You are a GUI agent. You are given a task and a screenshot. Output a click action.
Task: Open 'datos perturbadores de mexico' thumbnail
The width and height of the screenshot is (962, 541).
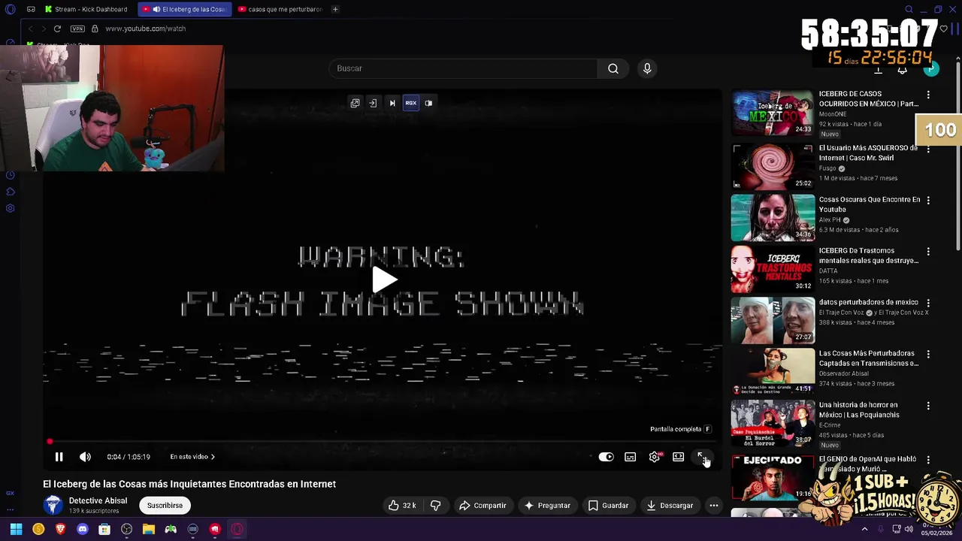(x=773, y=320)
